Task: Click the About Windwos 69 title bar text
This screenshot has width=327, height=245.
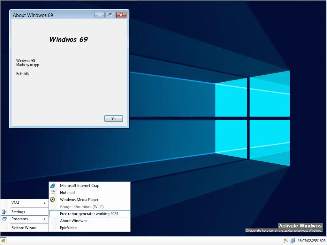Action: click(x=33, y=15)
